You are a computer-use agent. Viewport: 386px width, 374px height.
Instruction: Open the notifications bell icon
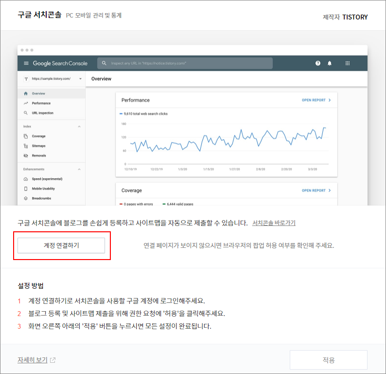click(330, 63)
